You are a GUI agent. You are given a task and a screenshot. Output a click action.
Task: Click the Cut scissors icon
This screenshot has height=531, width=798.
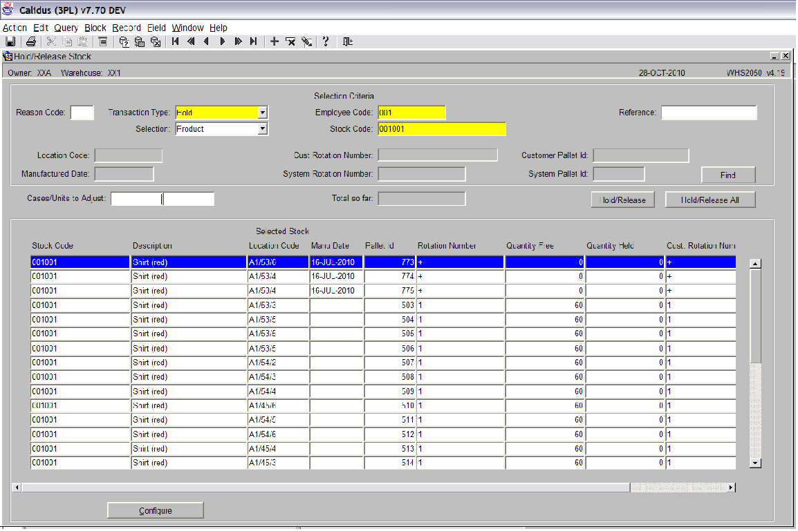point(51,41)
